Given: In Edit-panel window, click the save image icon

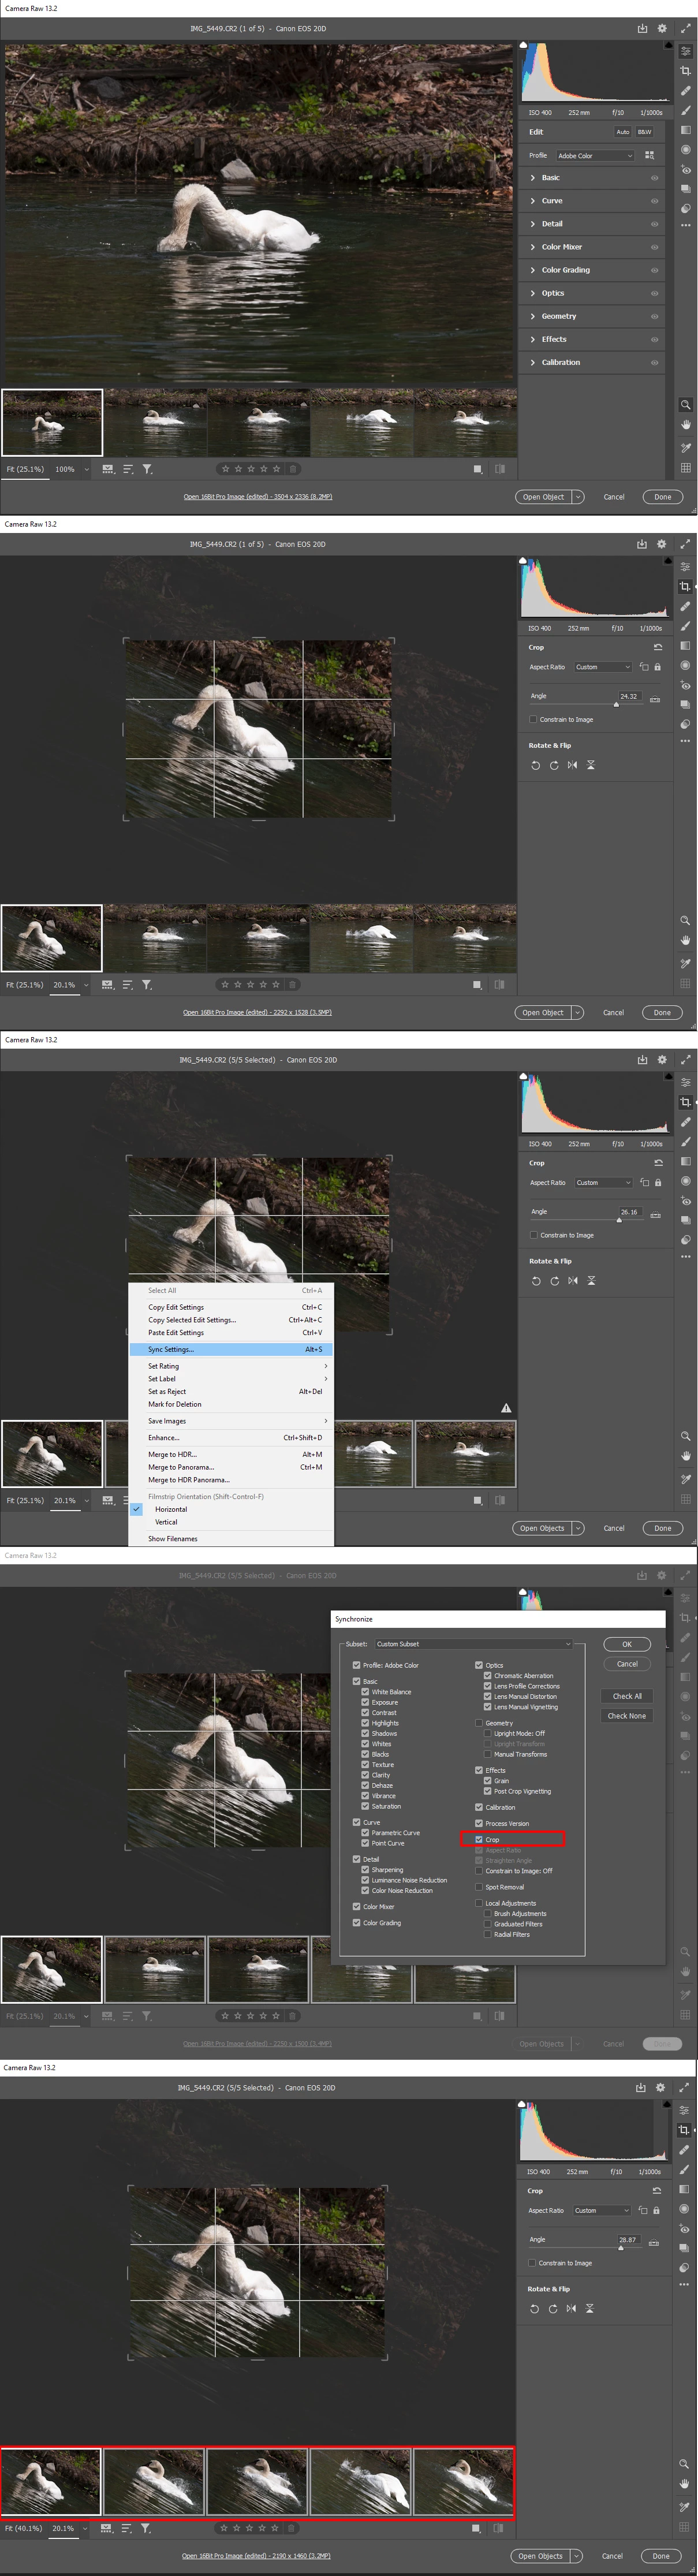Looking at the screenshot, I should coord(642,29).
